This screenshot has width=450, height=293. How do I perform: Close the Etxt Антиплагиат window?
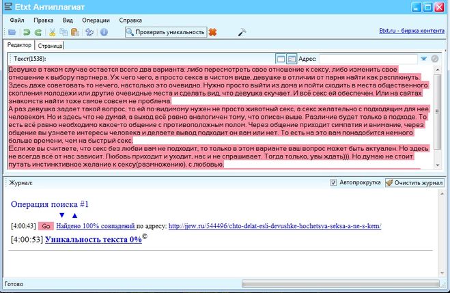click(439, 7)
